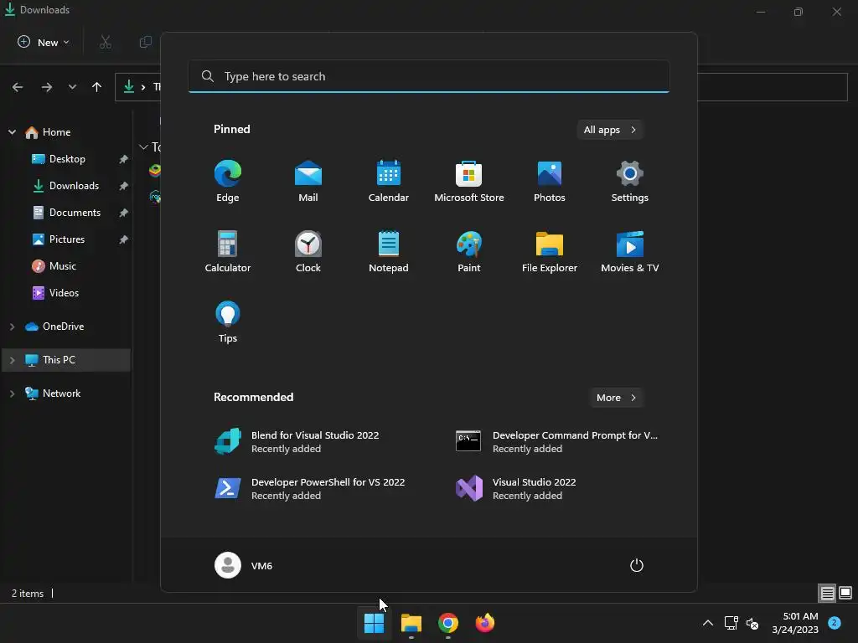This screenshot has height=643, width=858.
Task: Open Microsoft Store from the Start menu
Action: click(469, 181)
